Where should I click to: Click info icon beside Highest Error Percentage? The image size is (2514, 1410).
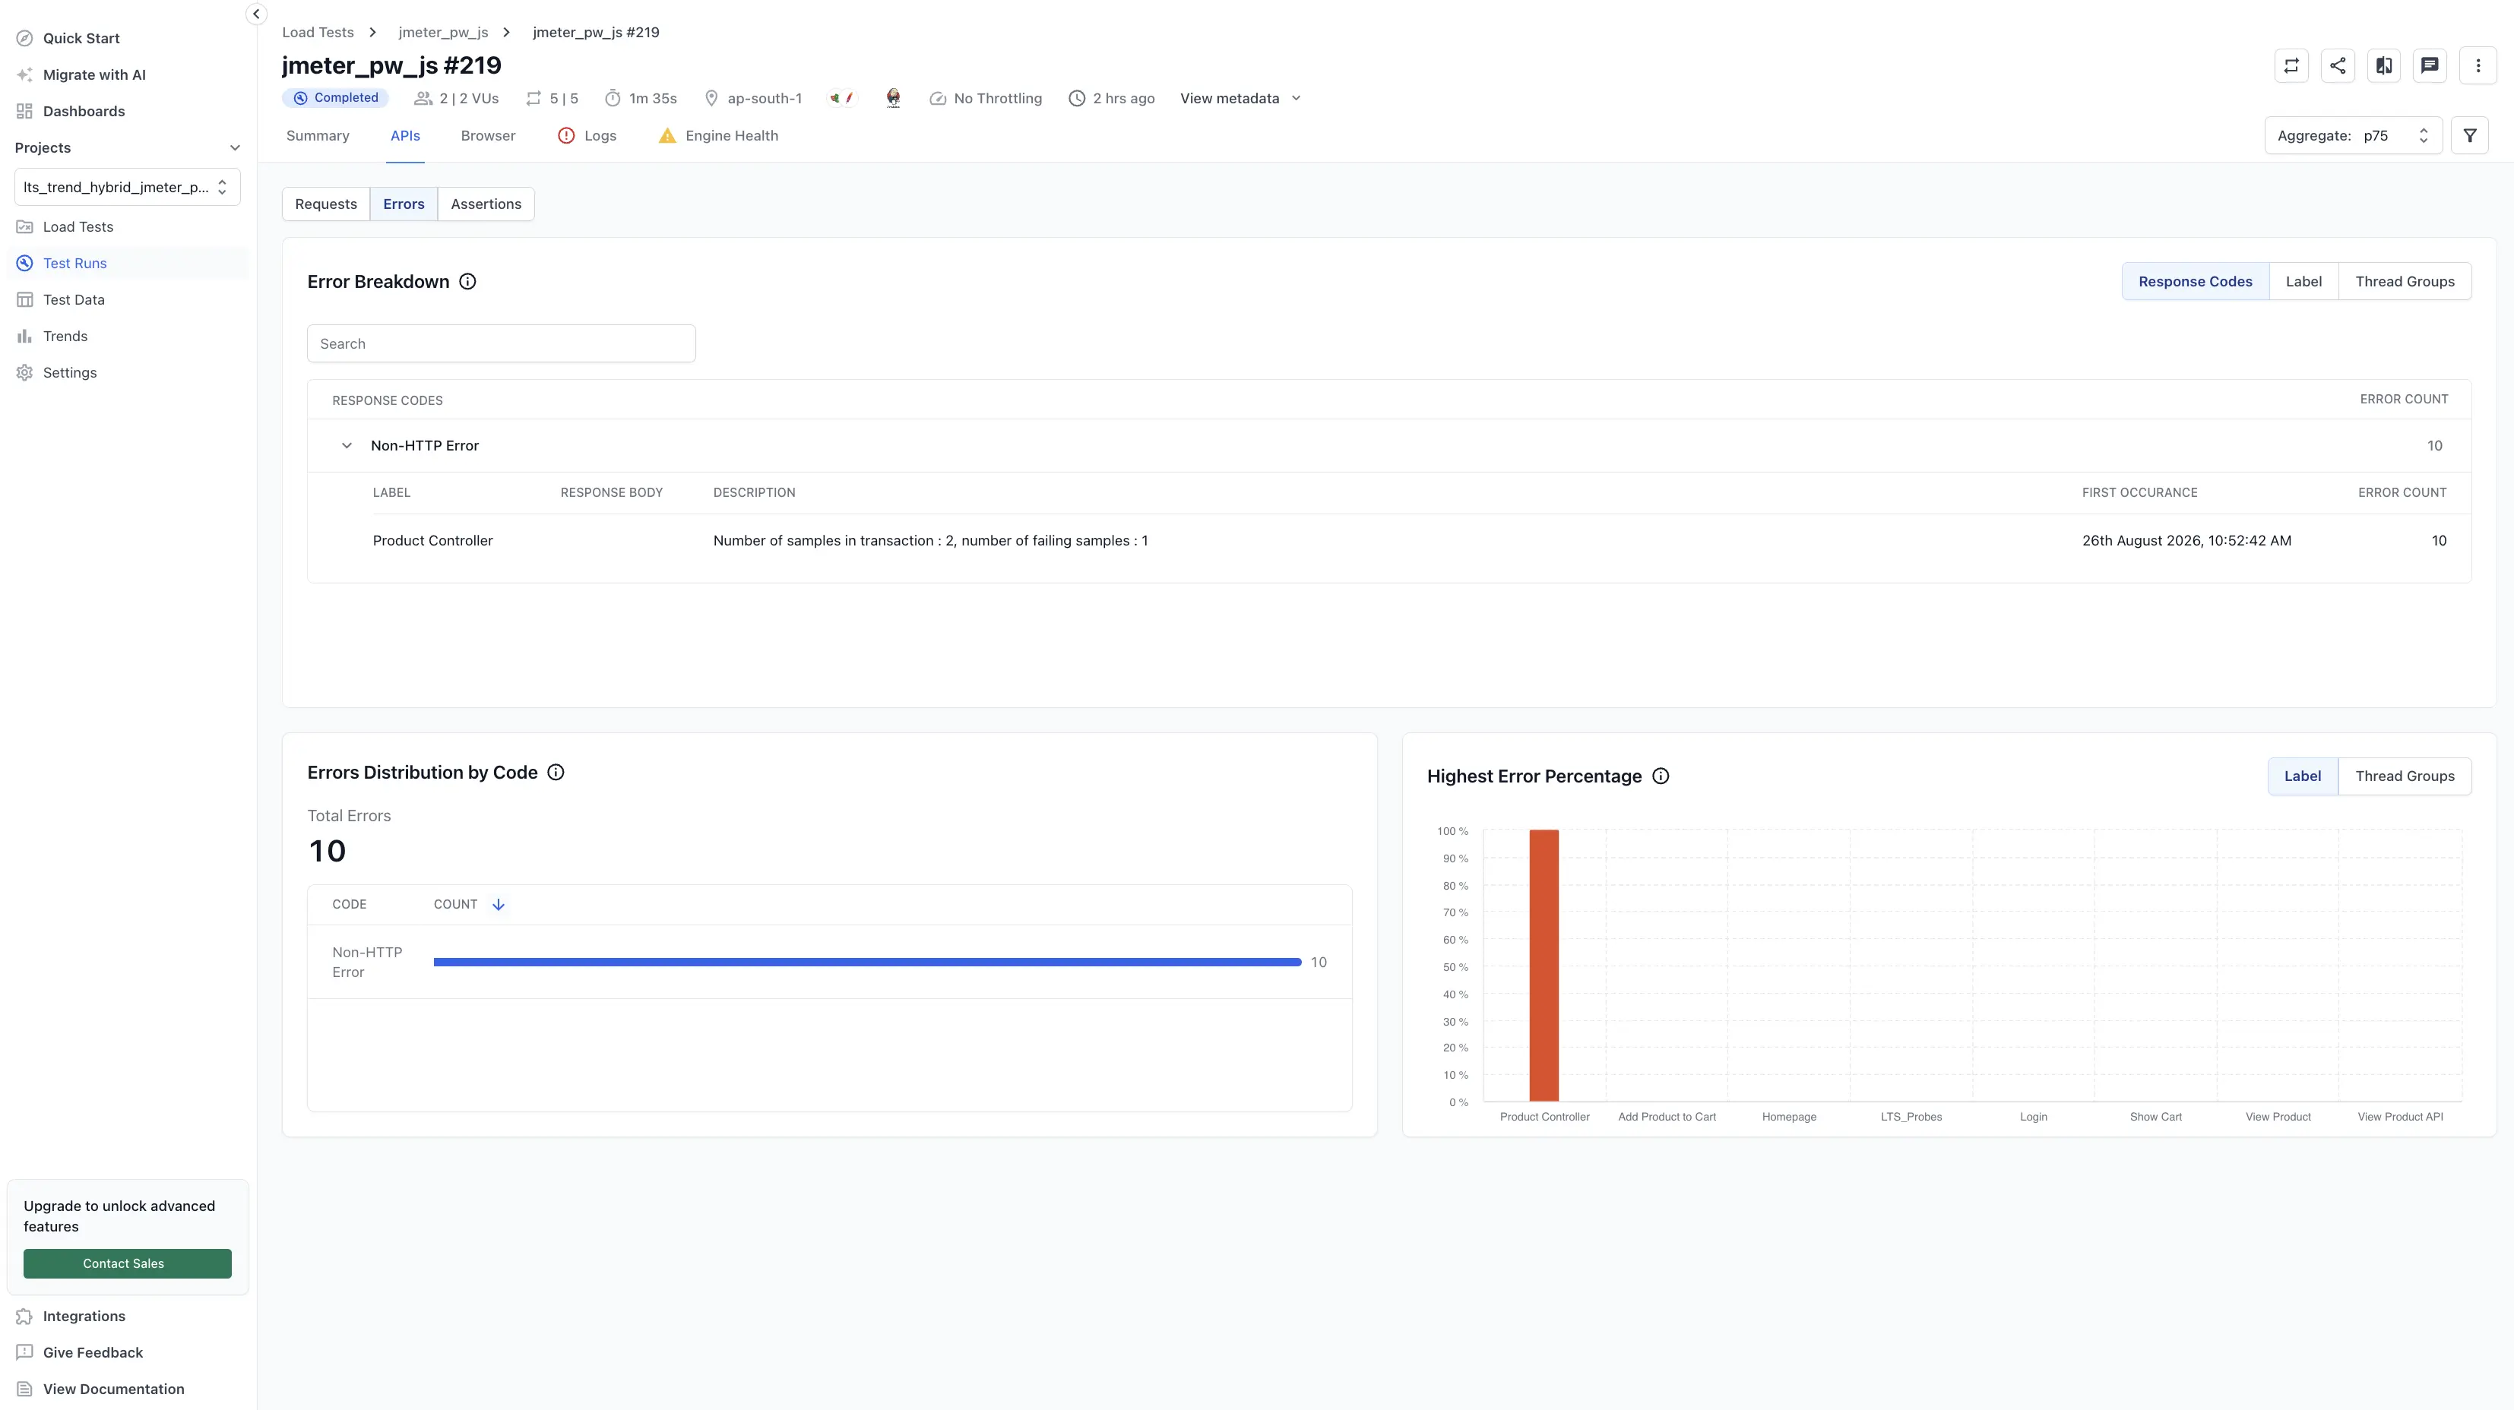click(x=1660, y=776)
